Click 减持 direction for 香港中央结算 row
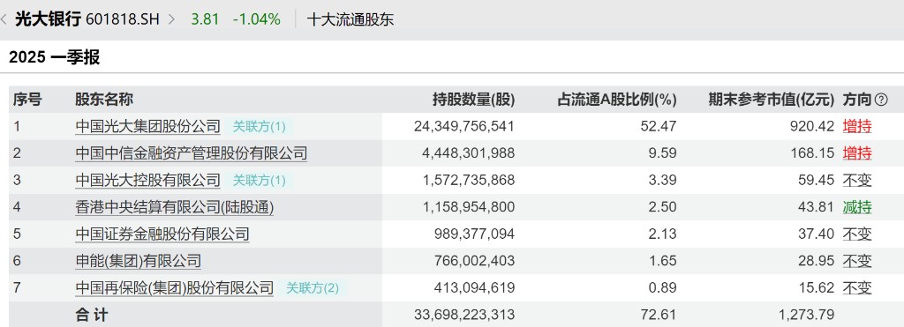 857,207
